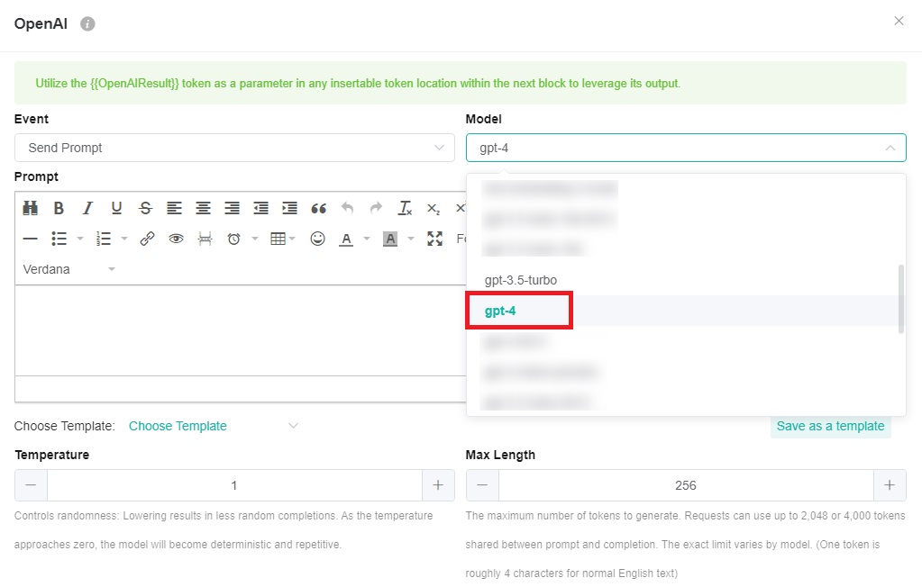Insert a hyperlink using the link icon
The width and height of the screenshot is (922, 587).
pyautogui.click(x=147, y=239)
